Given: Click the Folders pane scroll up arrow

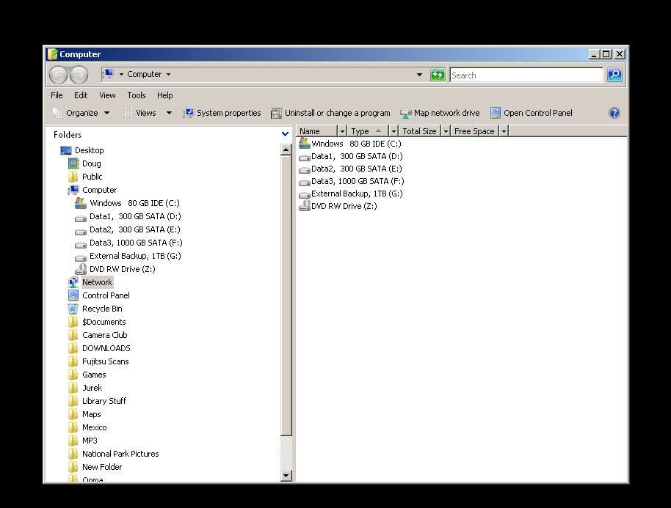Looking at the screenshot, I should (x=286, y=150).
